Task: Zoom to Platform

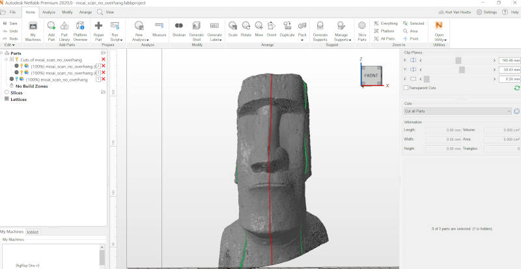Action: tap(384, 31)
